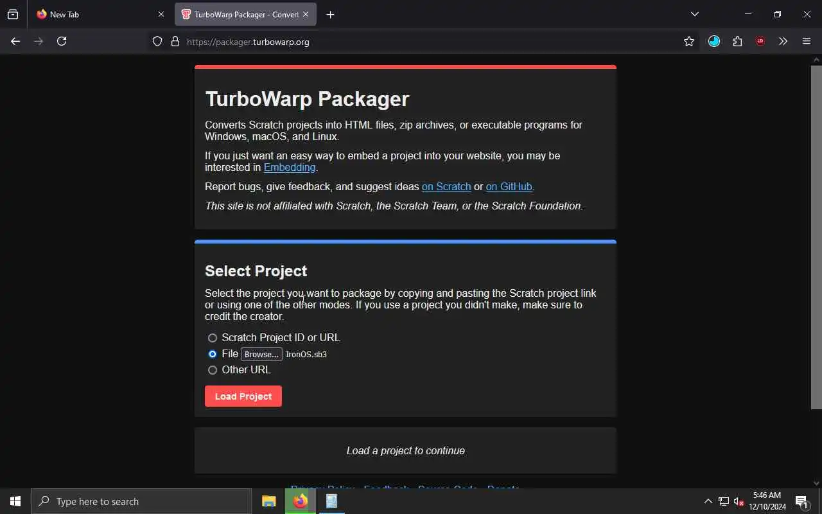Click the Type here to search box
Image resolution: width=822 pixels, height=514 pixels.
click(x=141, y=501)
